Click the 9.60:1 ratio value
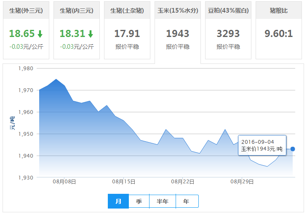Image resolution: width=307 pixels, height=214 pixels. pos(279,34)
